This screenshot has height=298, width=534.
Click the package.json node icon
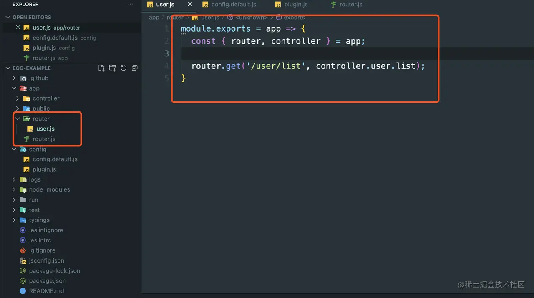tap(23, 281)
